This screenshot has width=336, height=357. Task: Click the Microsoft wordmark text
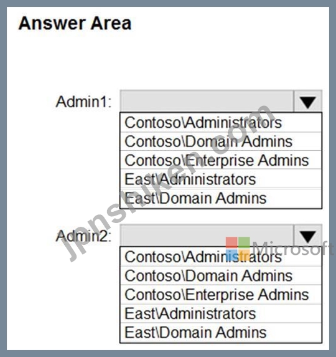(x=293, y=249)
